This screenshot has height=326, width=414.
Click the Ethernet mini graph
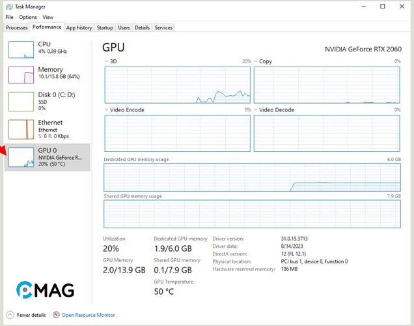[21, 129]
